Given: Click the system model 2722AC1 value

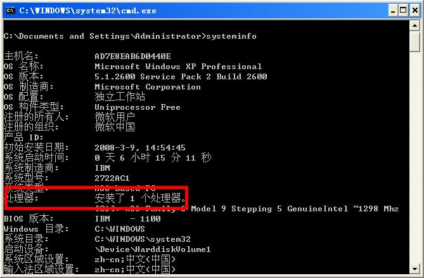Looking at the screenshot, I should [112, 178].
